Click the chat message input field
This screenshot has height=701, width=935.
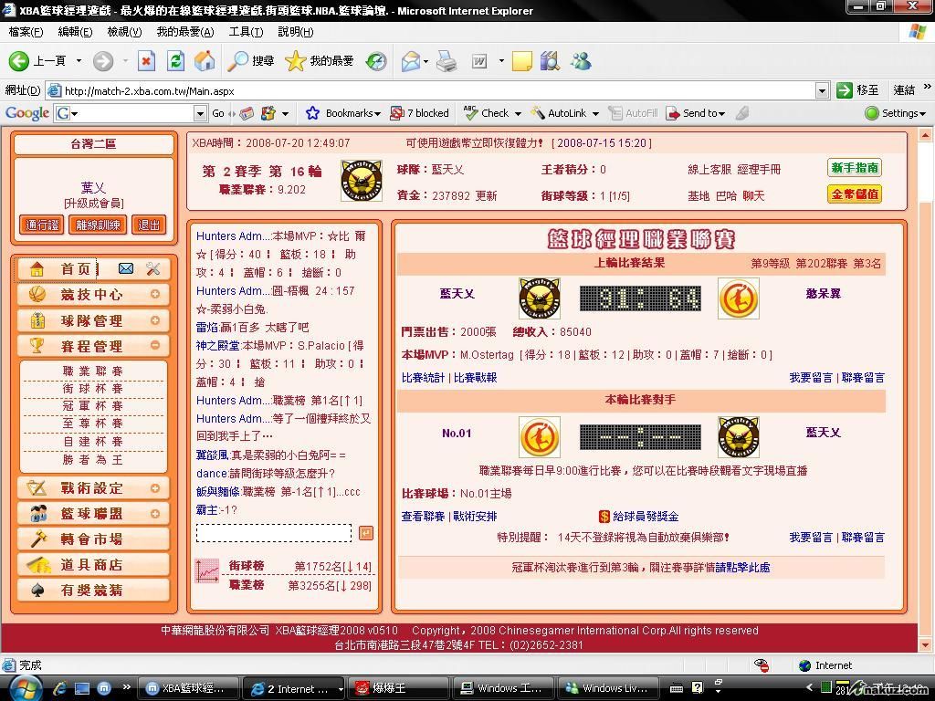pos(274,533)
